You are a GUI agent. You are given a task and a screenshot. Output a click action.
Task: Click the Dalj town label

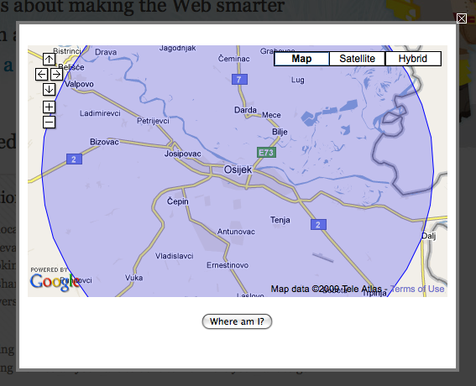(429, 236)
